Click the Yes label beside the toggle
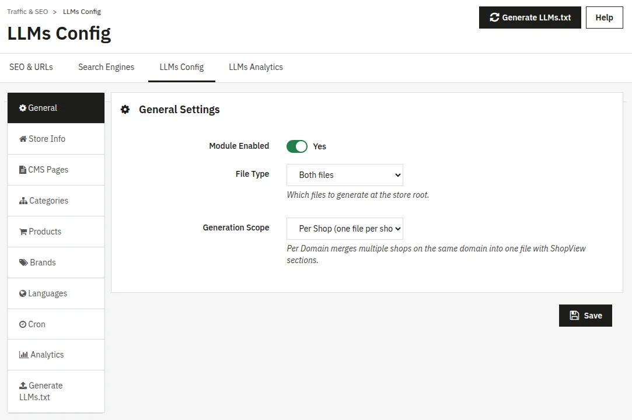 (x=320, y=146)
